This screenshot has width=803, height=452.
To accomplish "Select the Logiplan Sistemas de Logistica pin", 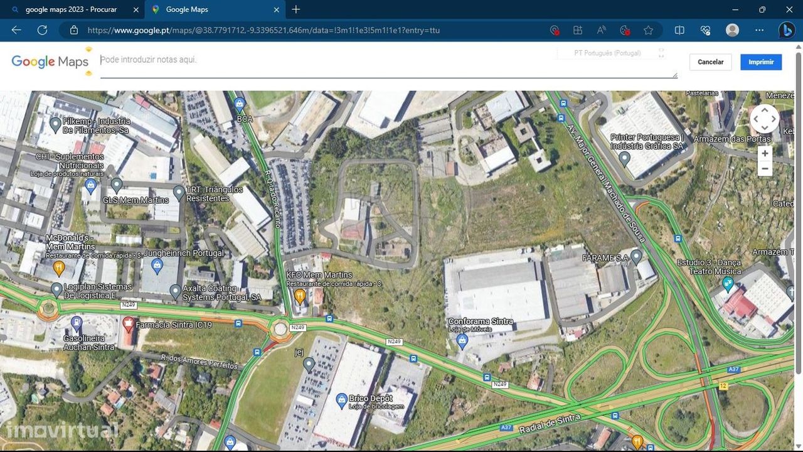I will (x=56, y=290).
